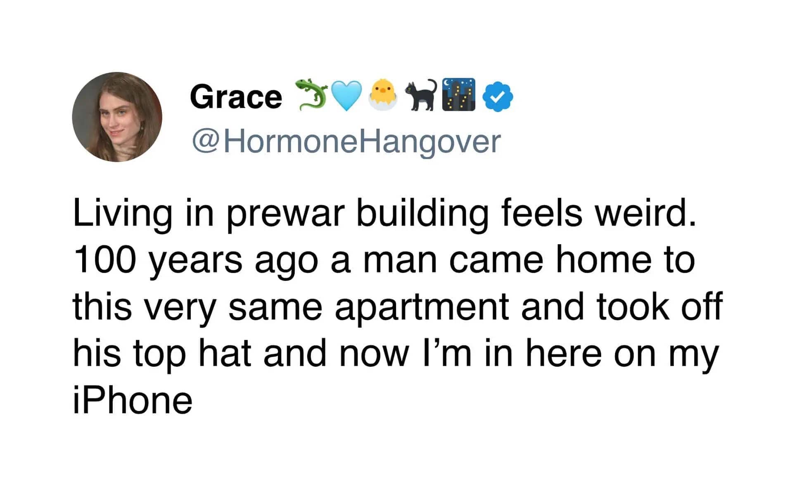Open the @HormoneHangover handle link
This screenshot has height=495, width=811.
[x=346, y=141]
